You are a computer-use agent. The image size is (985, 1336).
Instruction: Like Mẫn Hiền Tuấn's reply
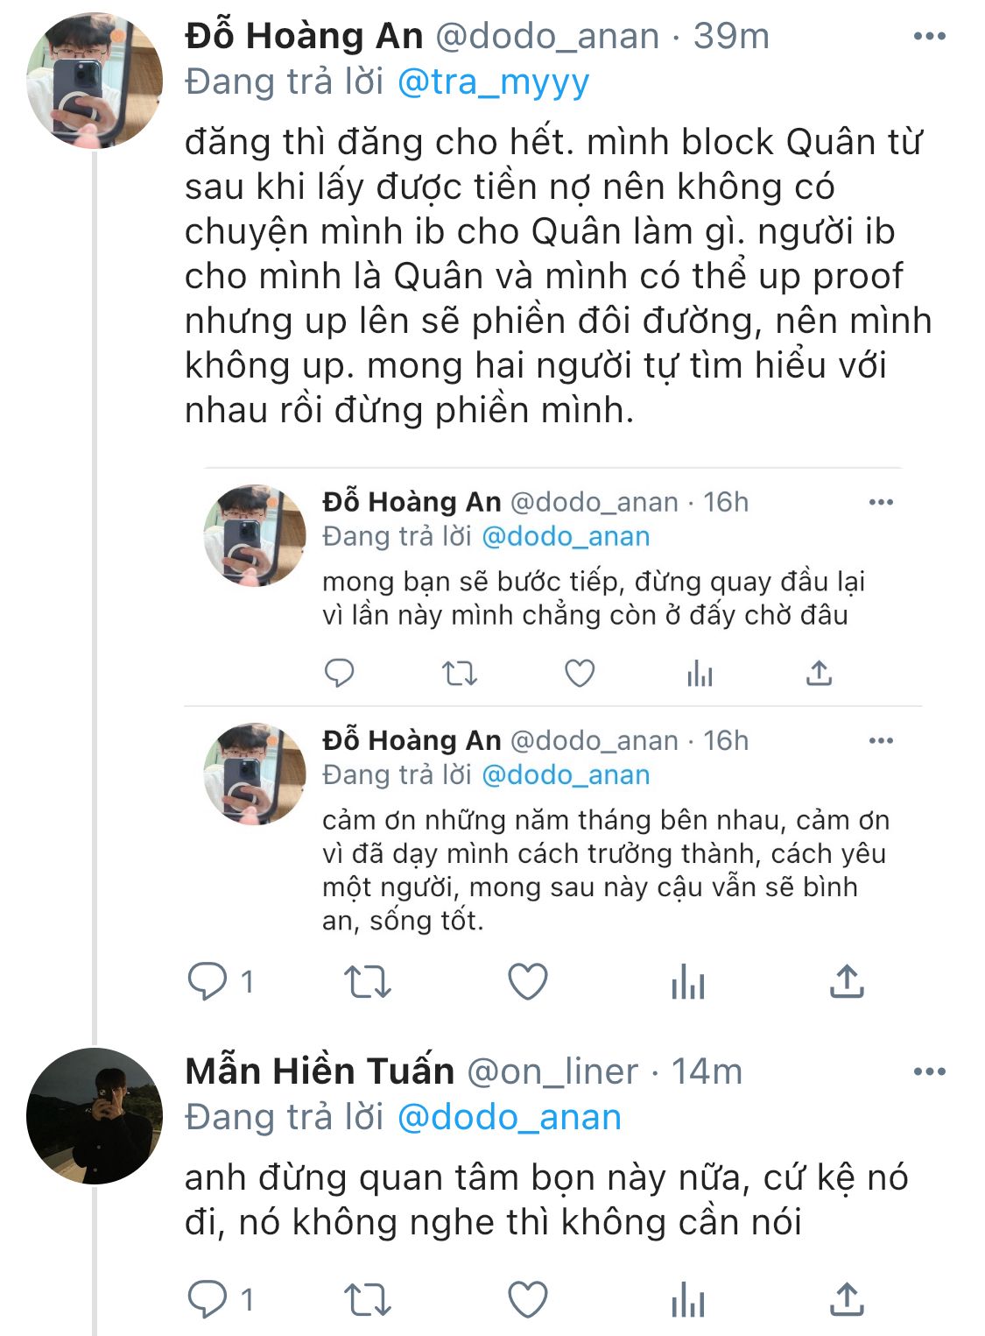[x=528, y=1299]
